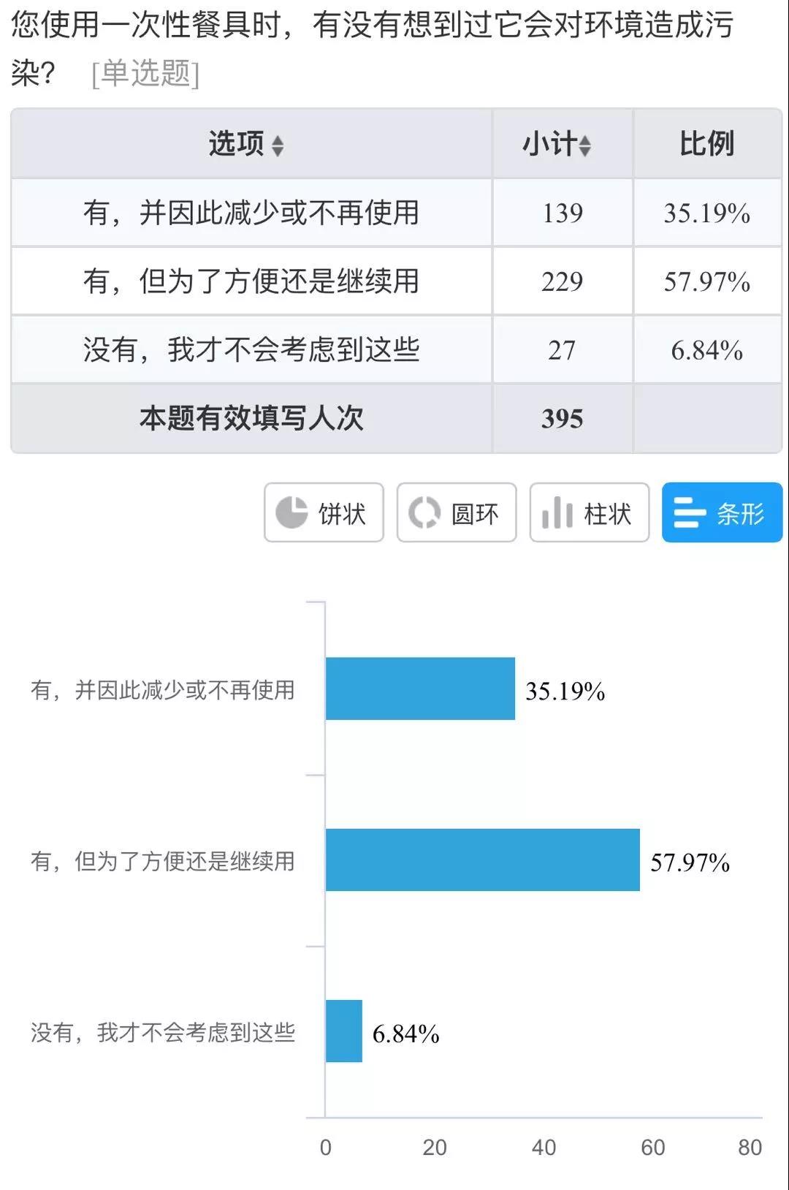Select row 没有，我才不会考虑到这些 in table
Image resolution: width=789 pixels, height=1190 pixels.
[x=251, y=349]
